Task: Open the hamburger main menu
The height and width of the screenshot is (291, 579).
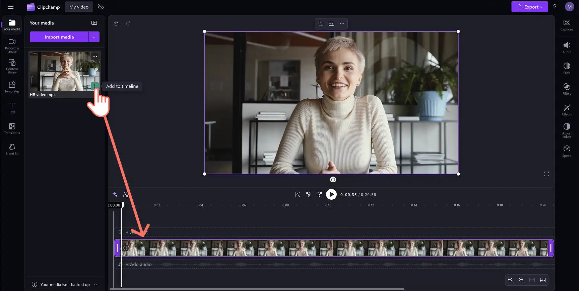Action: 11,7
